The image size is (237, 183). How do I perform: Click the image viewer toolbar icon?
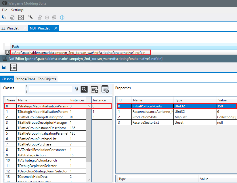(21, 17)
